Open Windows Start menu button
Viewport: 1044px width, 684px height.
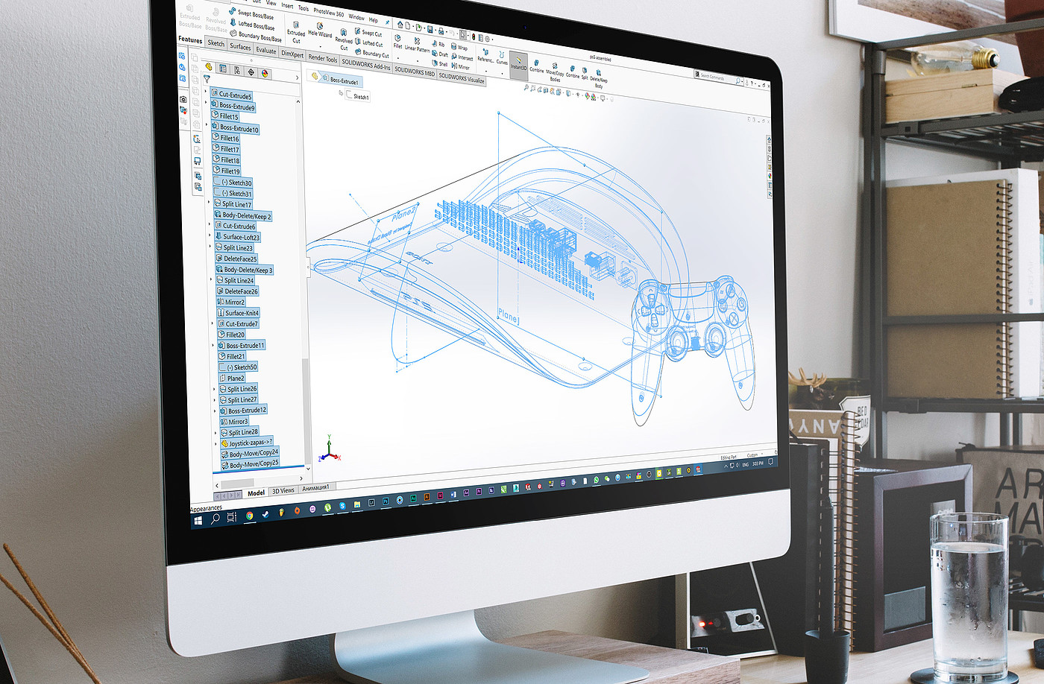click(198, 520)
